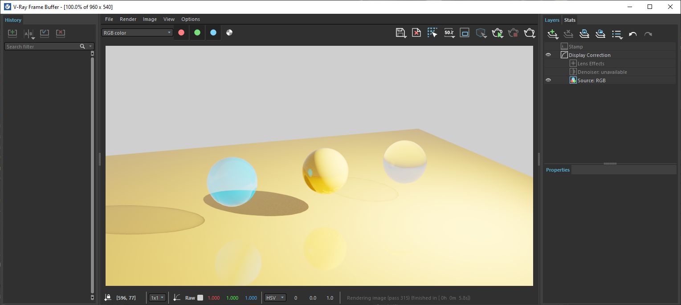
Task: Hide the Display Correction layer
Action: point(548,55)
